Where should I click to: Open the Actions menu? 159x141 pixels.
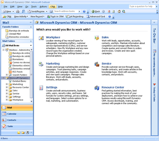pyautogui.click(x=43, y=7)
